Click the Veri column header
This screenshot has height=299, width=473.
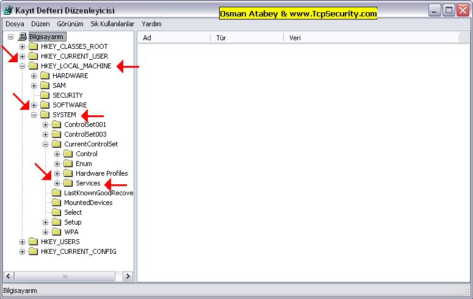tap(371, 38)
